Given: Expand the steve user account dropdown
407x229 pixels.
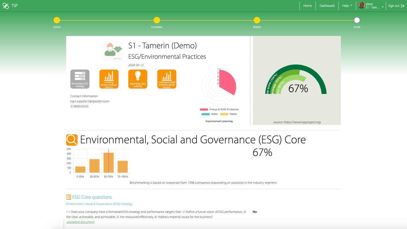Looking at the screenshot, I should pos(372,6).
